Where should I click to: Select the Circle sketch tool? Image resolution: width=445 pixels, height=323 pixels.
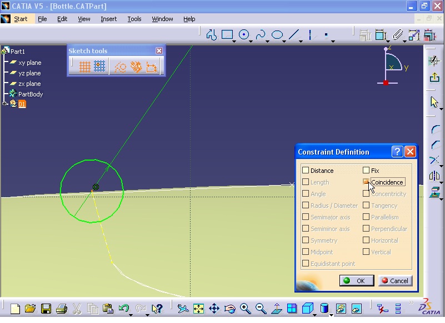coord(244,34)
